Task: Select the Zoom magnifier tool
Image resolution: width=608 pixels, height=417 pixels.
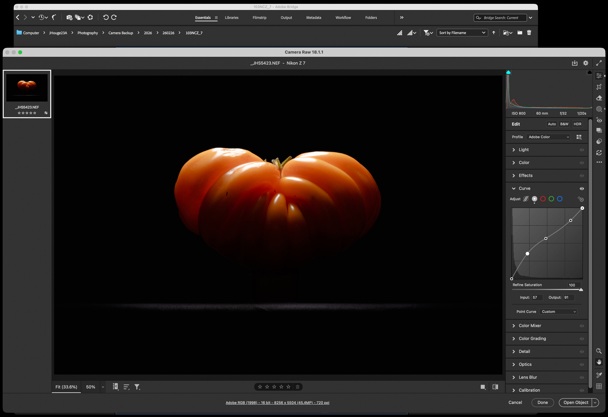Action: 599,351
